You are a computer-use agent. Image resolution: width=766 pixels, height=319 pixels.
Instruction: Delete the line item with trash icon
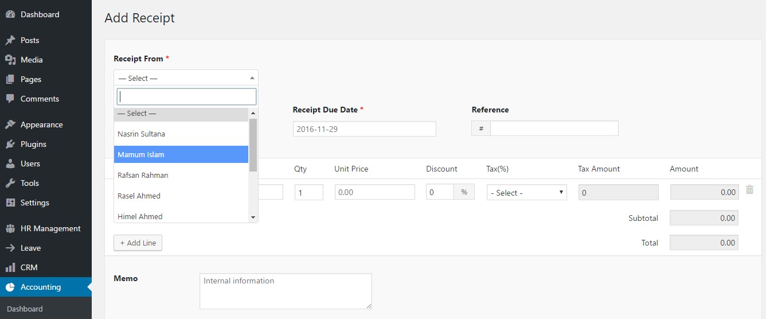tap(749, 189)
